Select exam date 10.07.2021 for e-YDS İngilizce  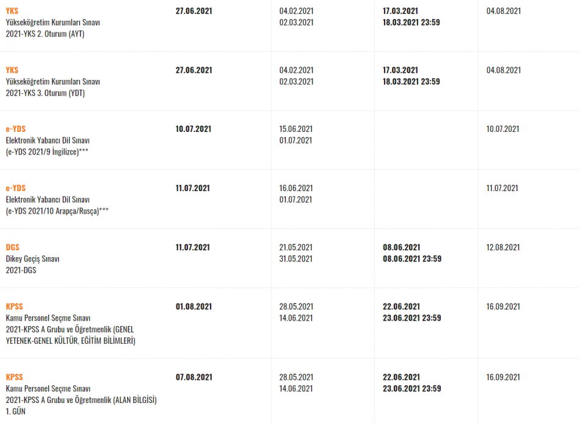(193, 129)
